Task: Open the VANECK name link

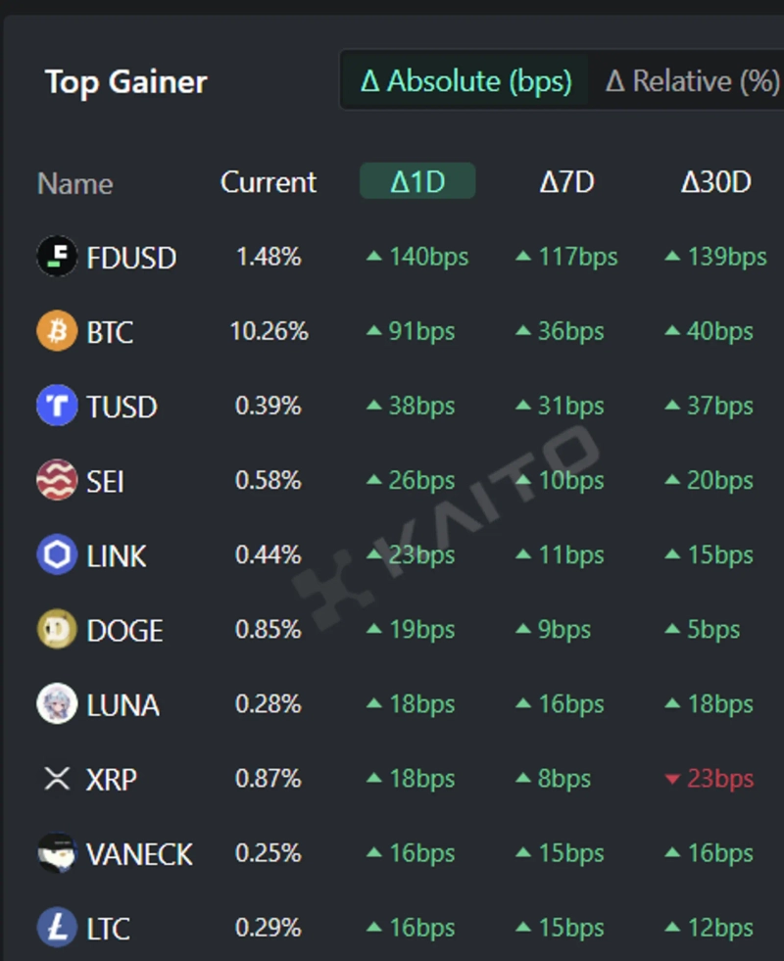Action: 139,854
